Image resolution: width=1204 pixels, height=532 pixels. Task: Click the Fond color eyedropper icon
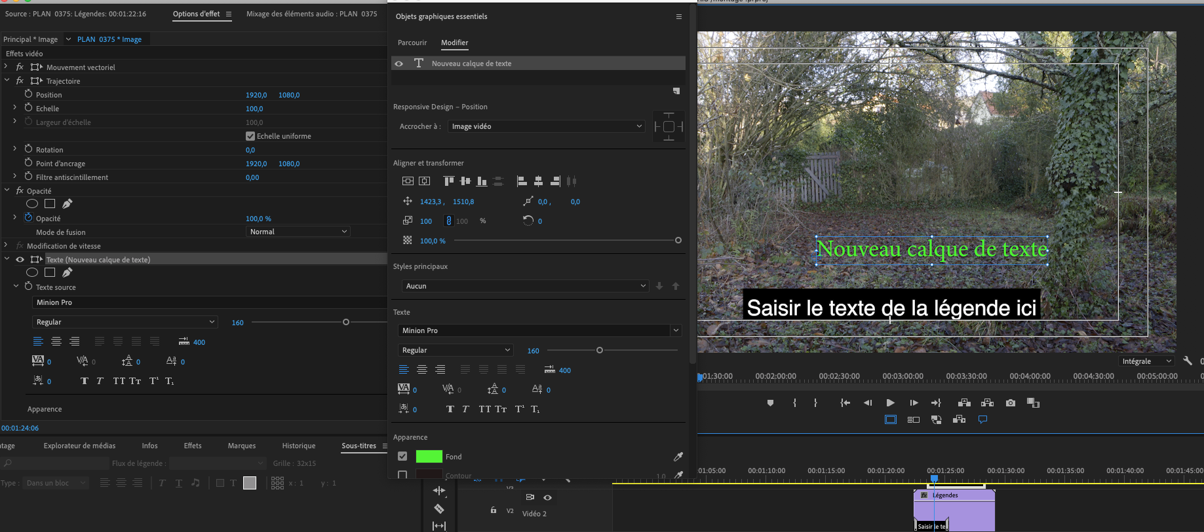pyautogui.click(x=678, y=457)
